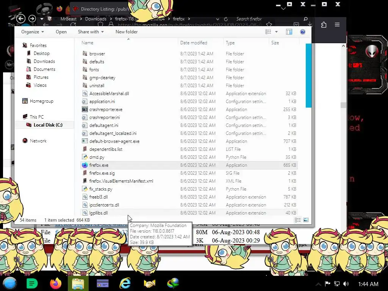This screenshot has height=291, width=388.
Task: Select the browser folder icon
Action: tap(85, 53)
